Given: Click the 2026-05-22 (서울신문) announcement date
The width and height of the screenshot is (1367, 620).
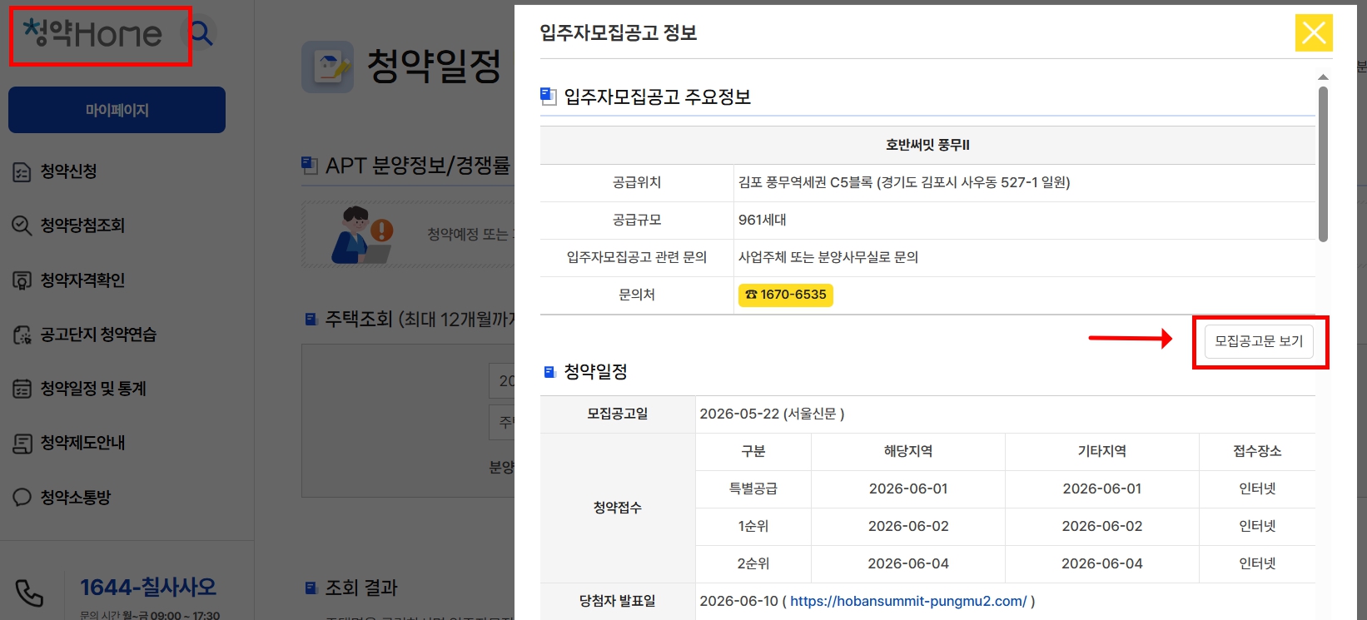Looking at the screenshot, I should point(772,414).
